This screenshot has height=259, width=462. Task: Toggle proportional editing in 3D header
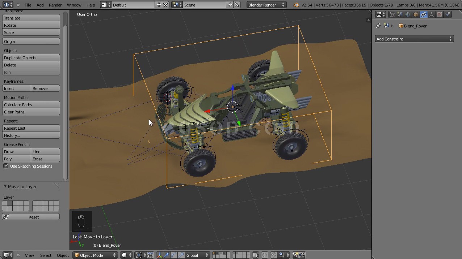pyautogui.click(x=265, y=255)
